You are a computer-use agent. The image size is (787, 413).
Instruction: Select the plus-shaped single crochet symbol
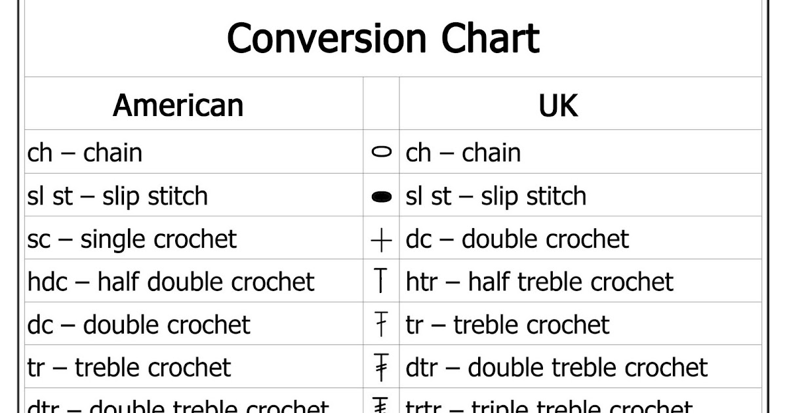[x=381, y=241]
